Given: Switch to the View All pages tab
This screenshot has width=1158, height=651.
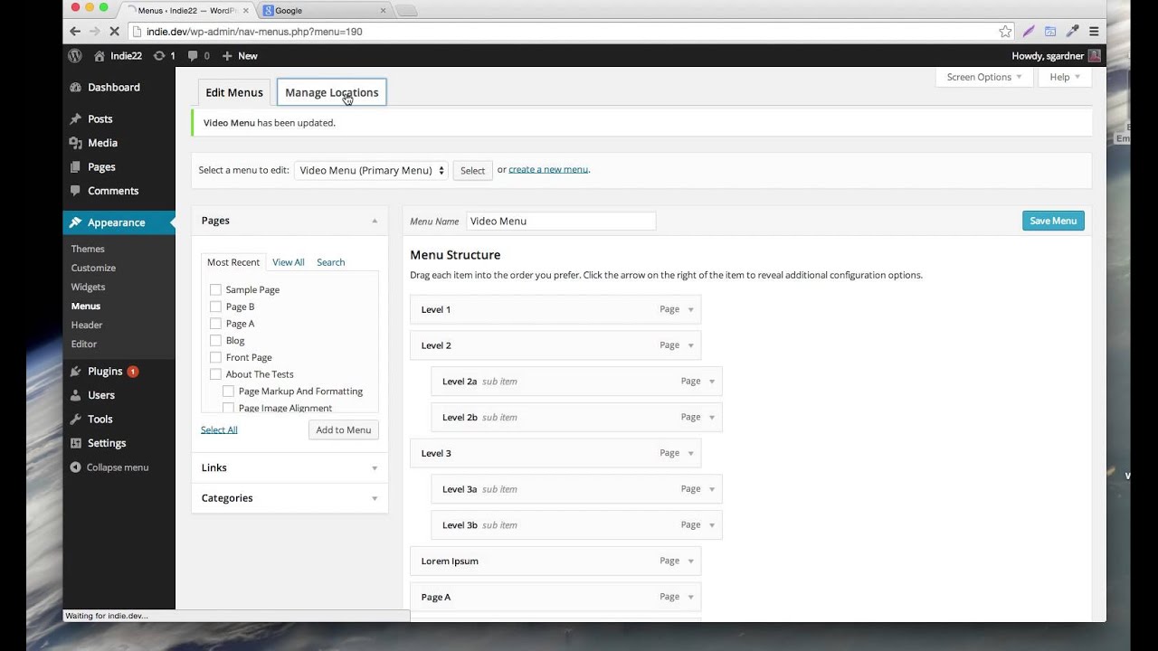Looking at the screenshot, I should click(x=289, y=262).
